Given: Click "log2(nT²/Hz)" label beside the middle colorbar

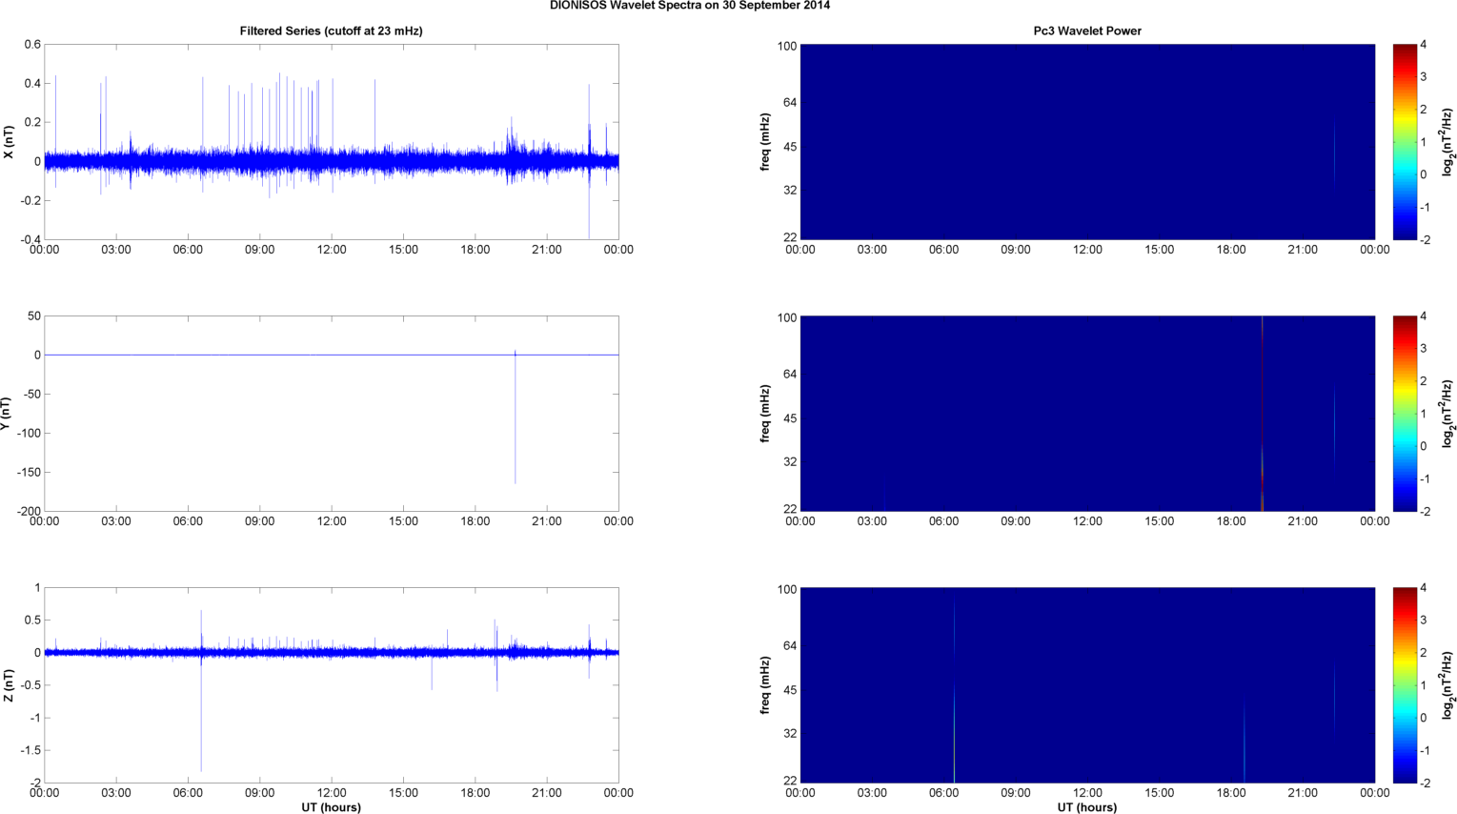Looking at the screenshot, I should coord(1448,414).
